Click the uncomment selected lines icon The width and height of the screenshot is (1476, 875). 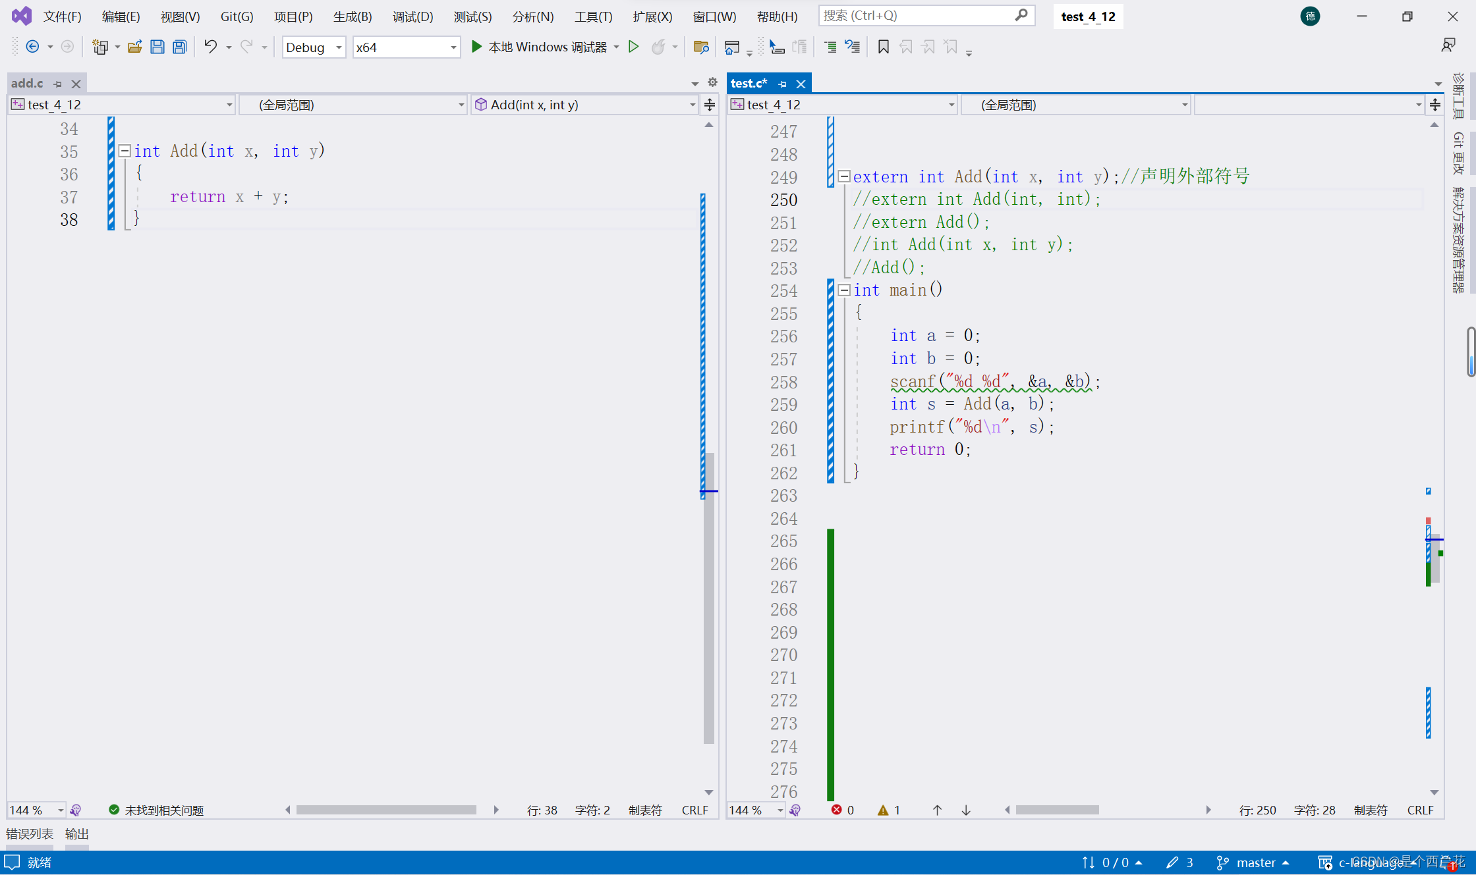[853, 47]
